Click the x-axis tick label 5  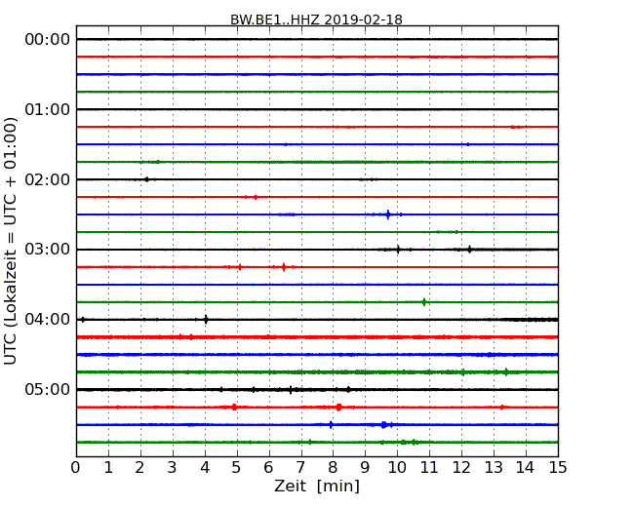236,468
